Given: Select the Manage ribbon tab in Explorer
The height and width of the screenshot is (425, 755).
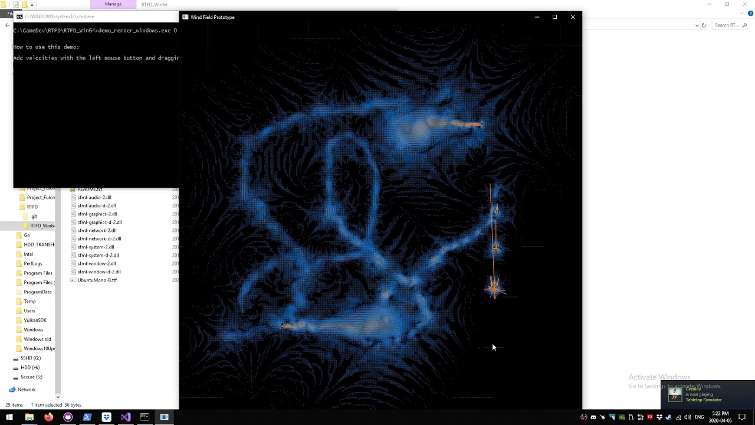Looking at the screenshot, I should coord(113,4).
